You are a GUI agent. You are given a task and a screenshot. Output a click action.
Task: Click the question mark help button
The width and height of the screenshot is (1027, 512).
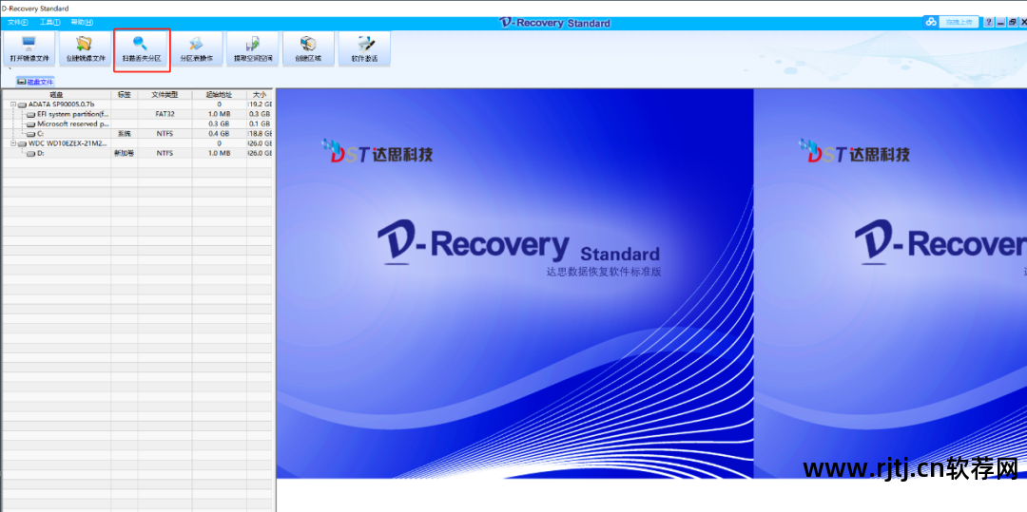pos(988,22)
